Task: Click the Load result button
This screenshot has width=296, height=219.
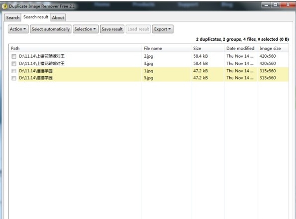Action: coord(138,29)
